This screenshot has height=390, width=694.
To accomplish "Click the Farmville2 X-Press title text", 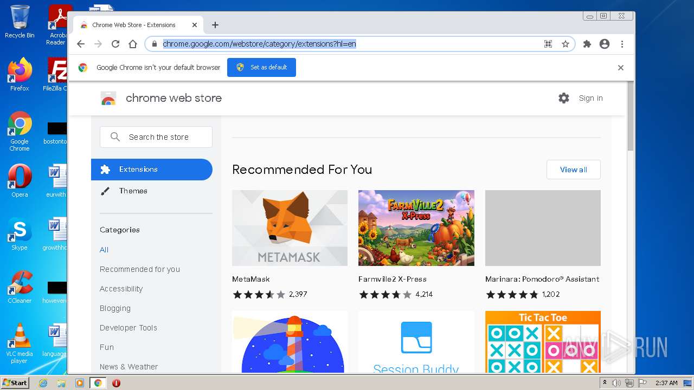I will click(x=393, y=279).
